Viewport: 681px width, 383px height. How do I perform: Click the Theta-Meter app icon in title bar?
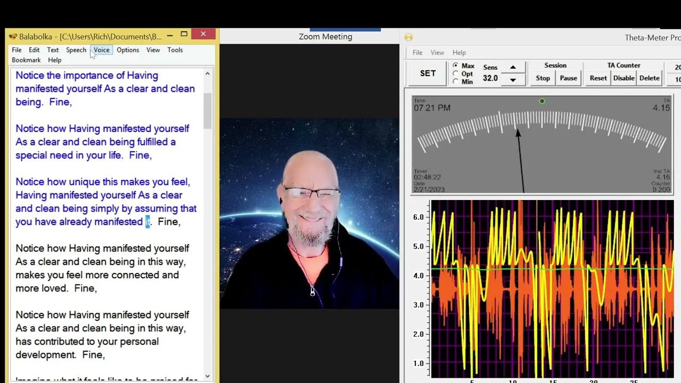point(409,37)
